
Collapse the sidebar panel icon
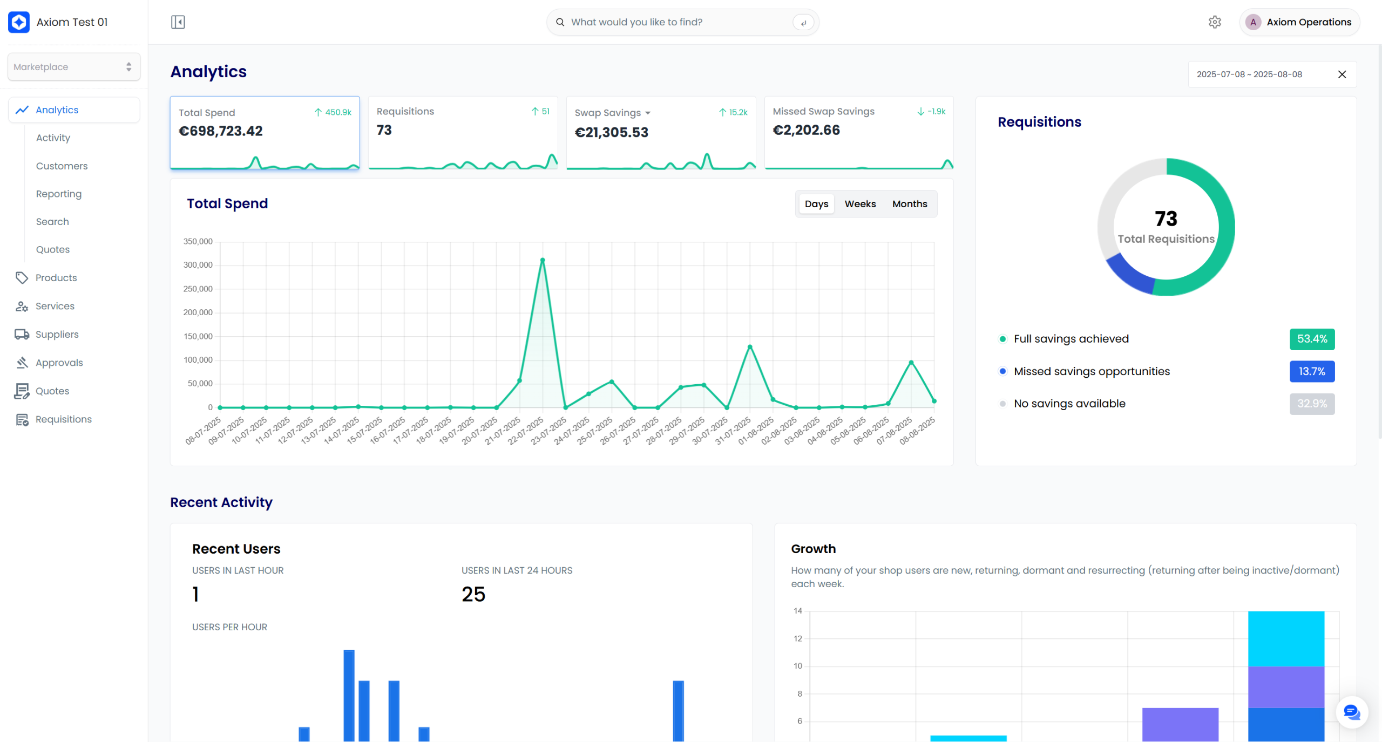click(178, 22)
